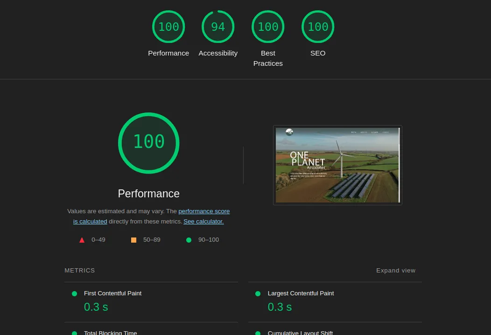Viewport: 491px width, 335px height.
Task: Expand the First Contentful Paint metric
Action: pos(112,293)
